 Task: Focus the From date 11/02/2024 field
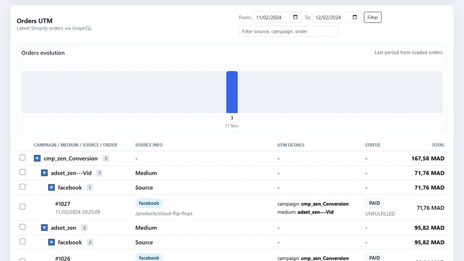pos(277,17)
